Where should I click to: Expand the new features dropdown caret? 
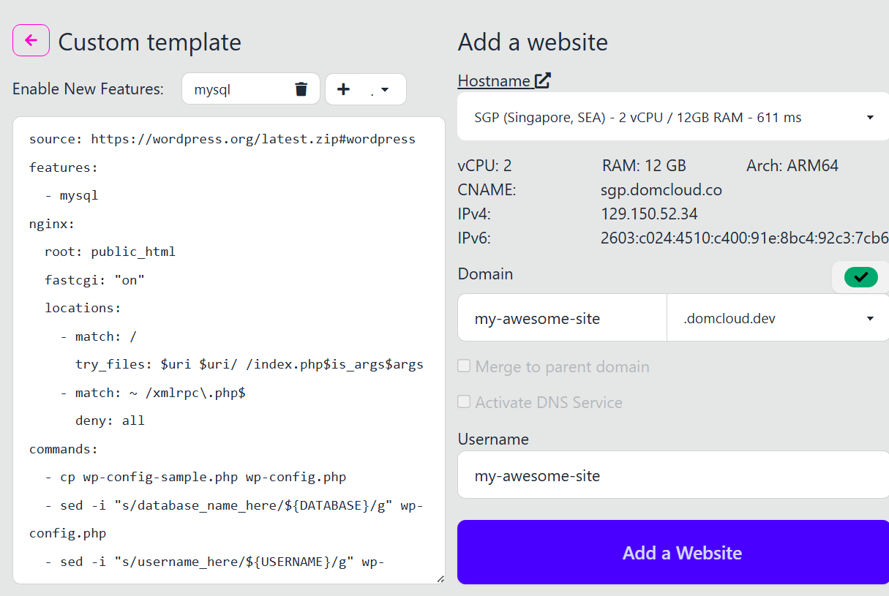[x=384, y=90]
